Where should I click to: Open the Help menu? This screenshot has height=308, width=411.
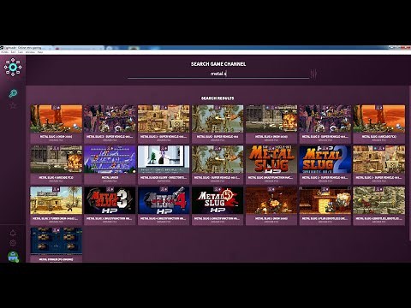click(x=40, y=52)
